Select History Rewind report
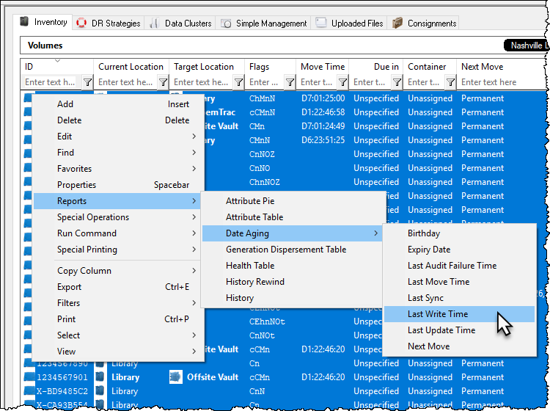This screenshot has width=550, height=411. (292, 282)
